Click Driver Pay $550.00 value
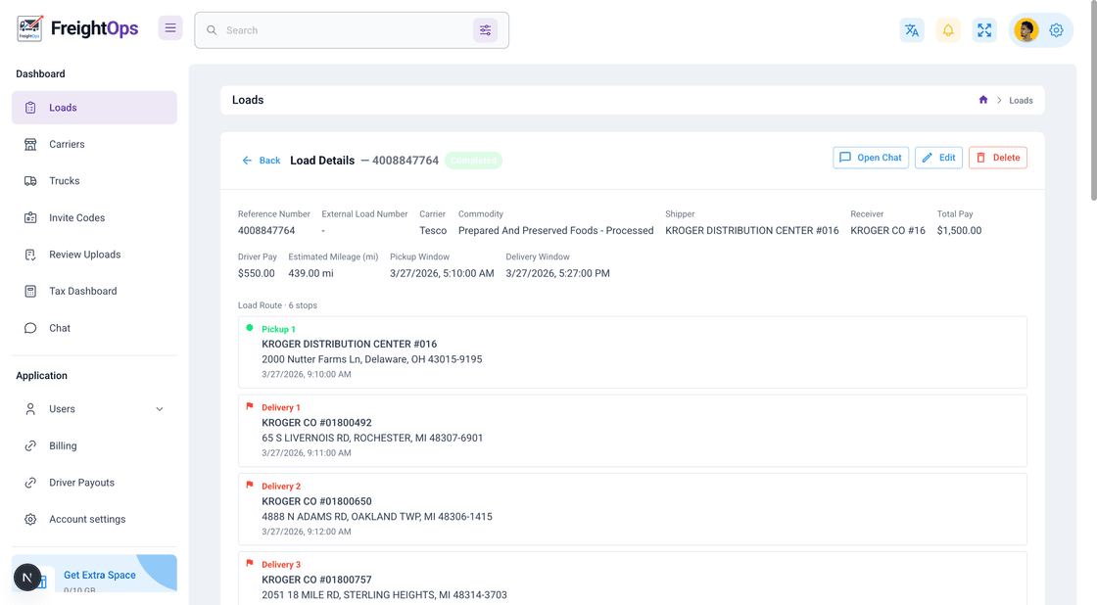 click(x=256, y=273)
